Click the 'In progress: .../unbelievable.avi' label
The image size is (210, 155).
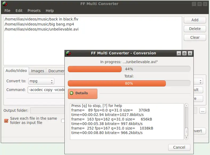(129, 62)
